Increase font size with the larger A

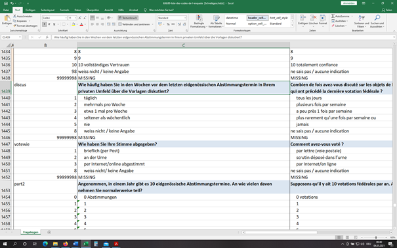pyautogui.click(x=80, y=18)
